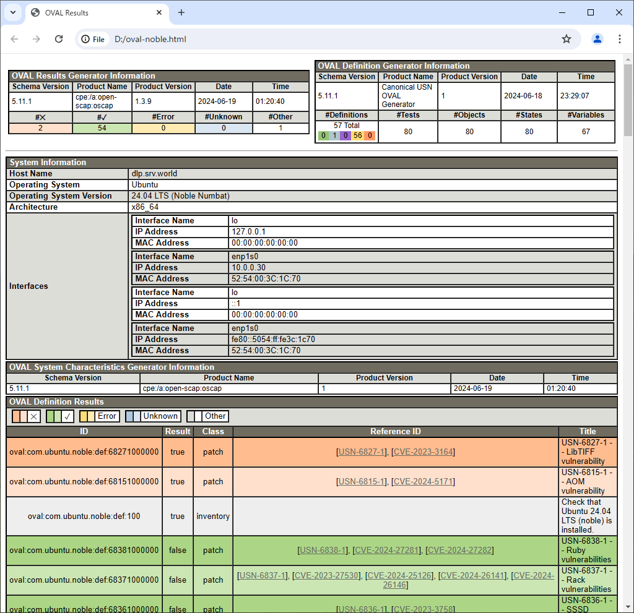
Task: Click the x86_64 architecture value
Action: (145, 207)
